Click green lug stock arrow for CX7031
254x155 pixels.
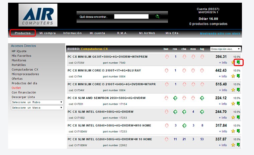pyautogui.click(x=202, y=98)
